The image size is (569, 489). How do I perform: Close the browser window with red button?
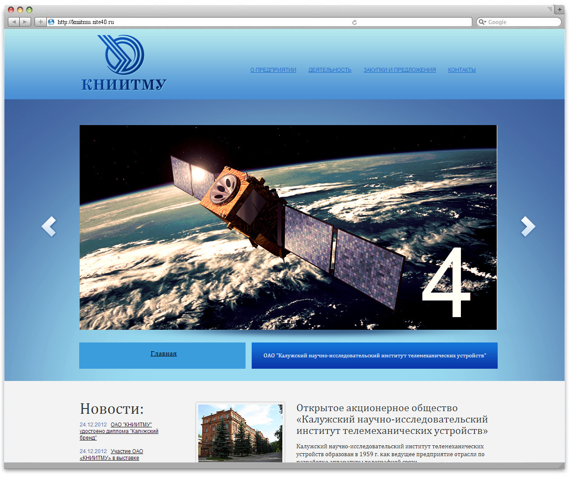point(11,10)
